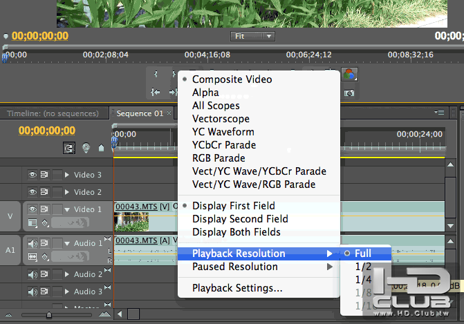
Task: Click Video 1 set display style icon
Action: 32,222
